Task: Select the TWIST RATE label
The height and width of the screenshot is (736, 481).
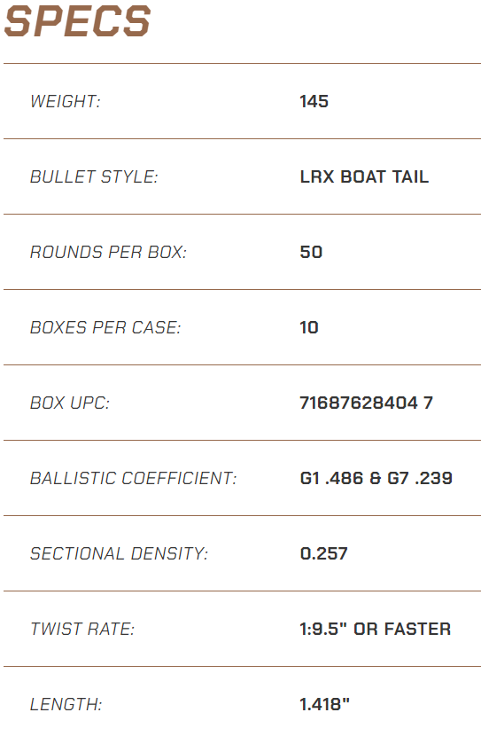Action: click(82, 629)
